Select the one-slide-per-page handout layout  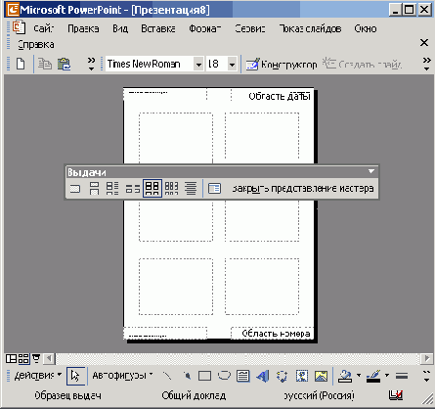(75, 189)
